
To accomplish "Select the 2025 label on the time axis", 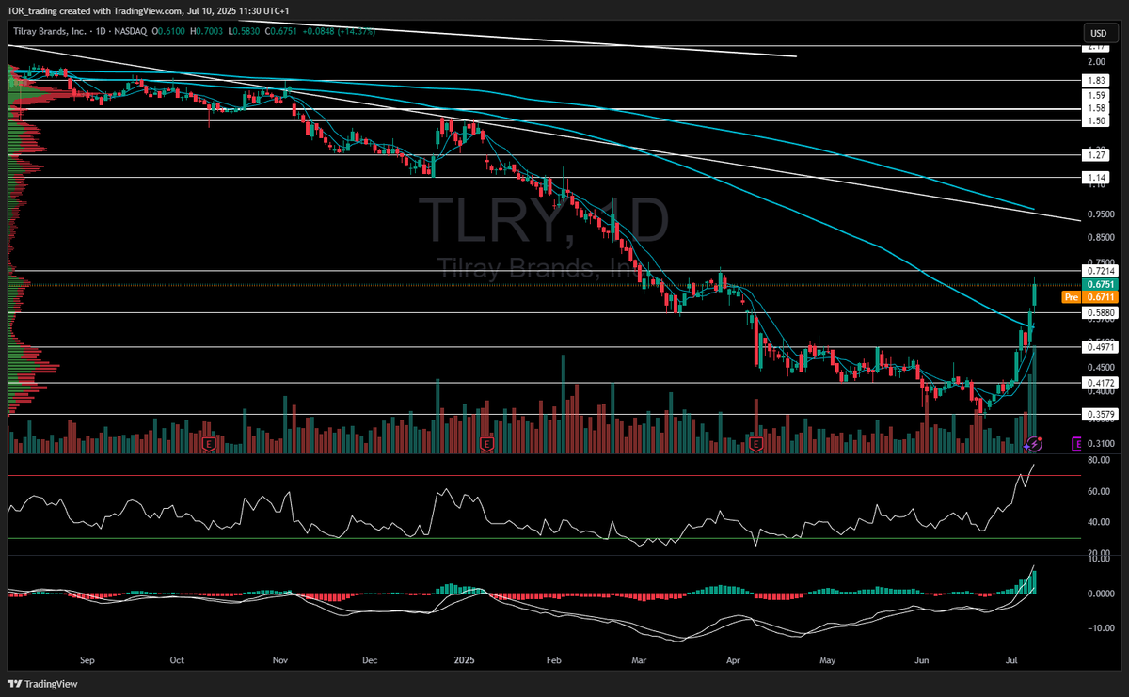I will click(x=463, y=661).
